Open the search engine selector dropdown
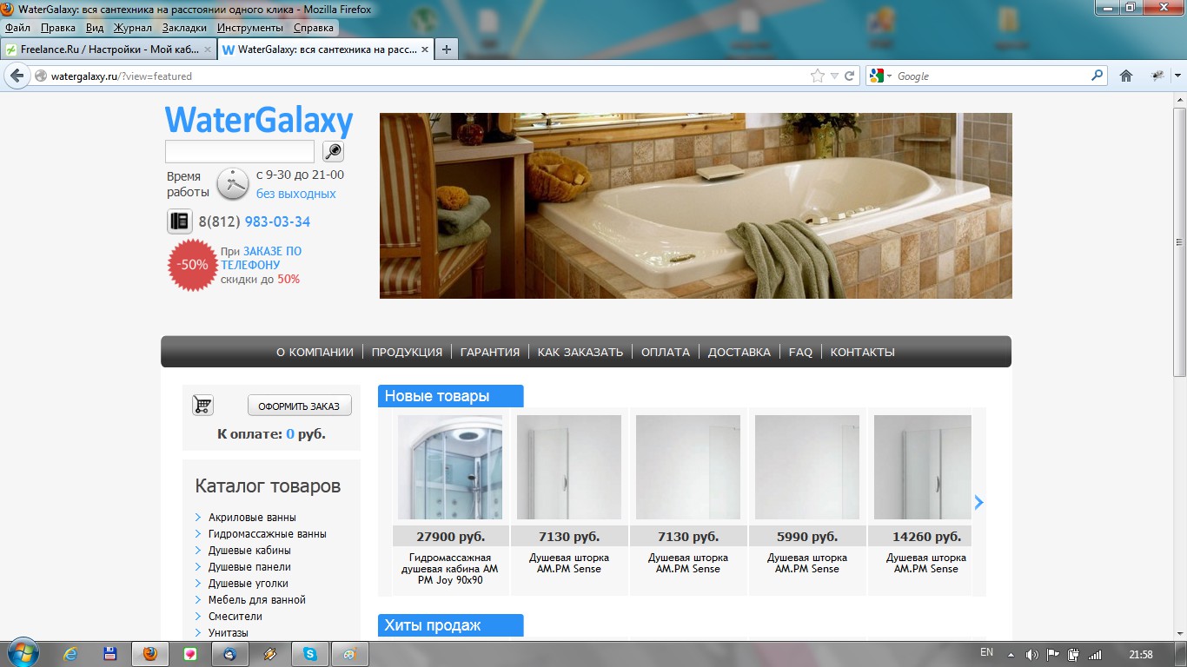This screenshot has height=667, width=1187. coord(880,76)
